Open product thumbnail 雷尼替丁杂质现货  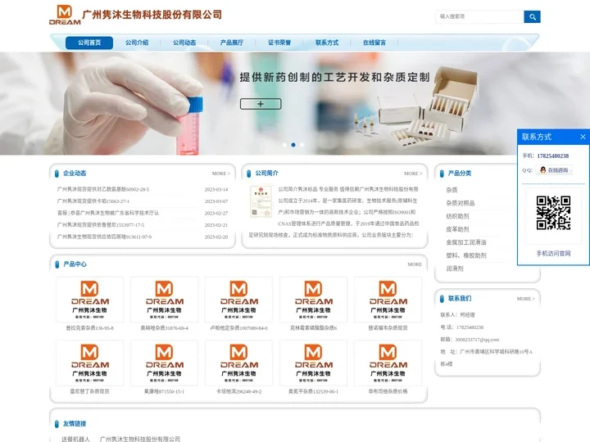pos(89,363)
